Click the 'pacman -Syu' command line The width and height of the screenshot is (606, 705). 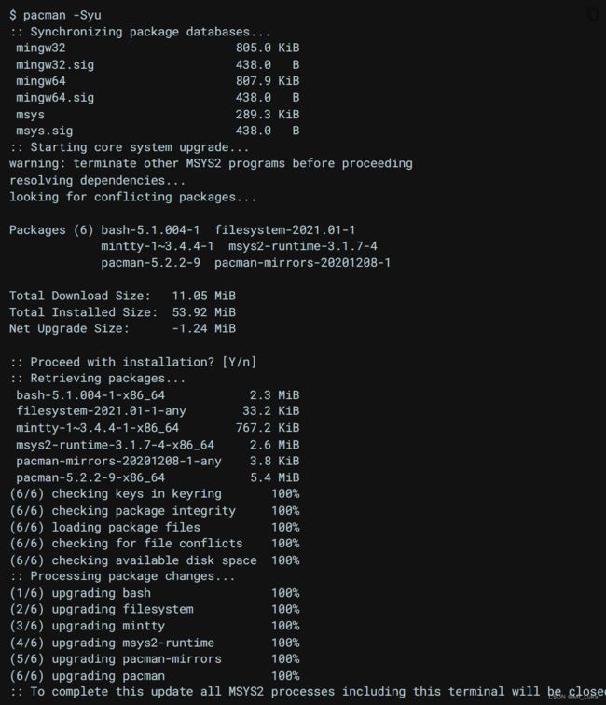(56, 15)
